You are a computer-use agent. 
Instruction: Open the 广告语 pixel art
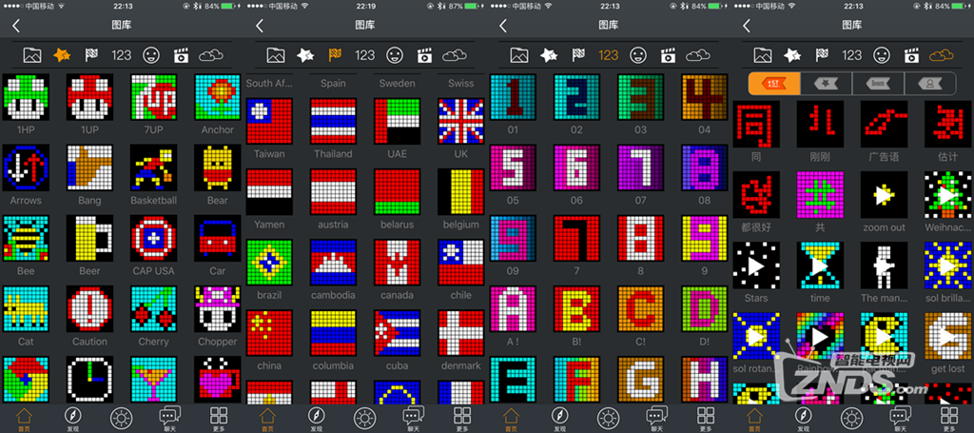pos(884,125)
